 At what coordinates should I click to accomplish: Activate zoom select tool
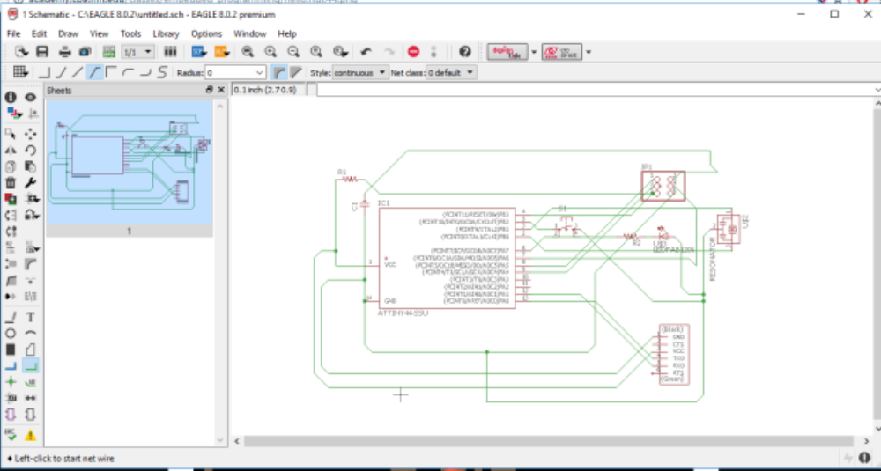[x=340, y=52]
